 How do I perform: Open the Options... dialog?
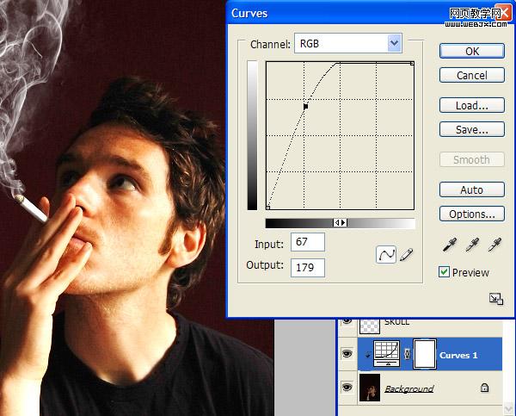click(x=471, y=214)
